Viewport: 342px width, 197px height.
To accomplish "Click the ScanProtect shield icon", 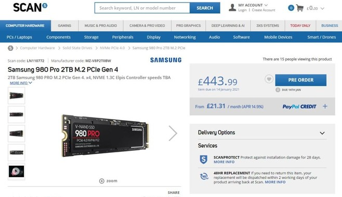I will 204,160.
